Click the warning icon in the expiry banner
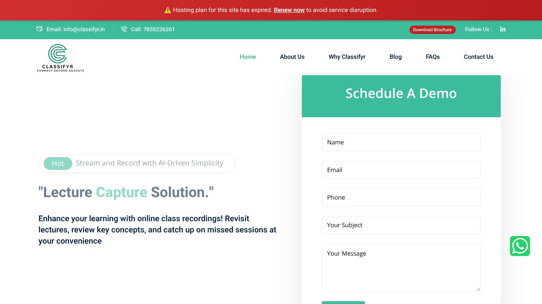 point(168,10)
